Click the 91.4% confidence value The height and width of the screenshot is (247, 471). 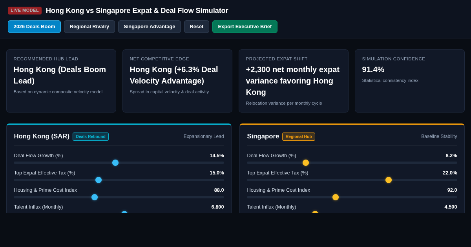[373, 69]
